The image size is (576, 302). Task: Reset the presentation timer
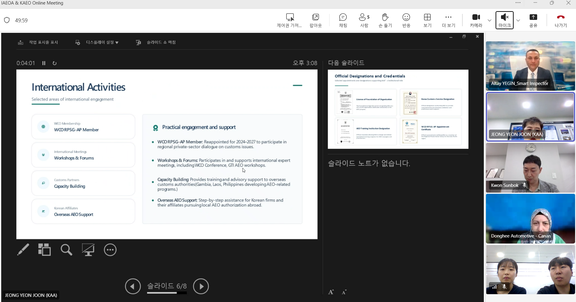[x=55, y=63]
